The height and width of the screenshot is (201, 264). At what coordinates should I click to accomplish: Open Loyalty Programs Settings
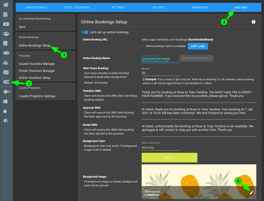pyautogui.click(x=37, y=96)
